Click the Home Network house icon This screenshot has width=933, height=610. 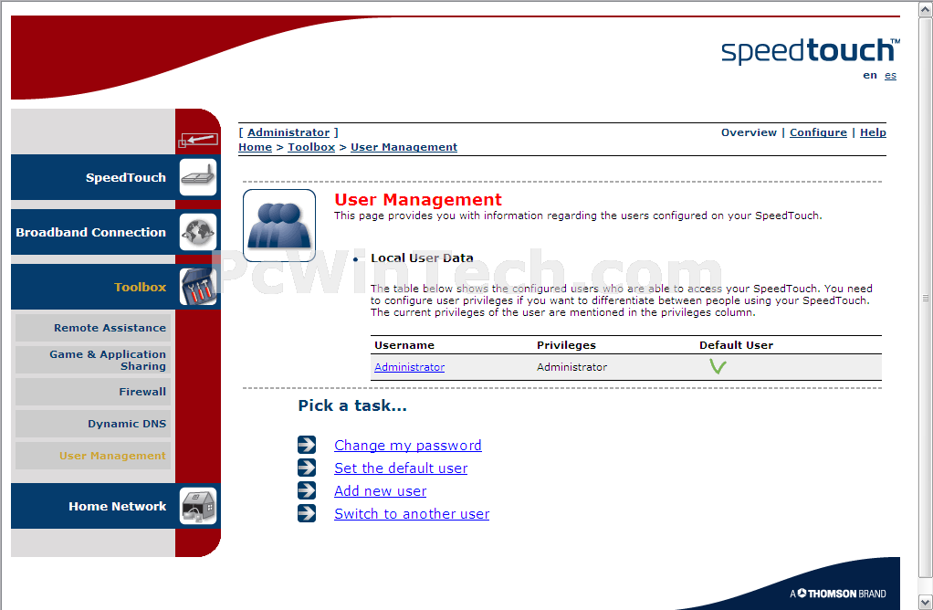(198, 506)
